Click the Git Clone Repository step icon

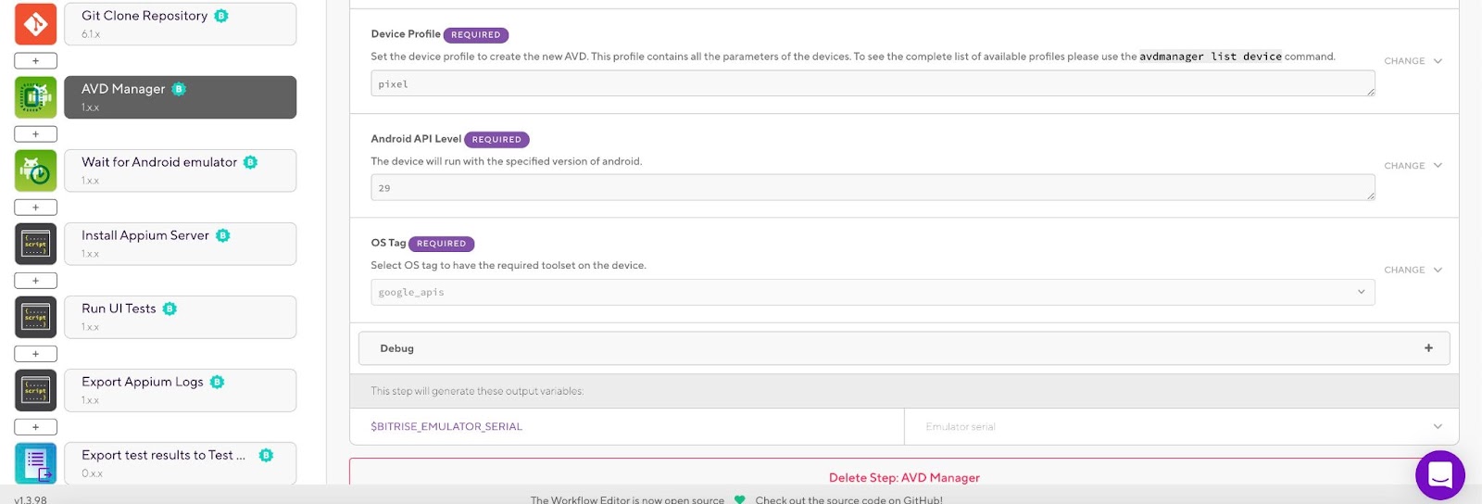point(35,24)
